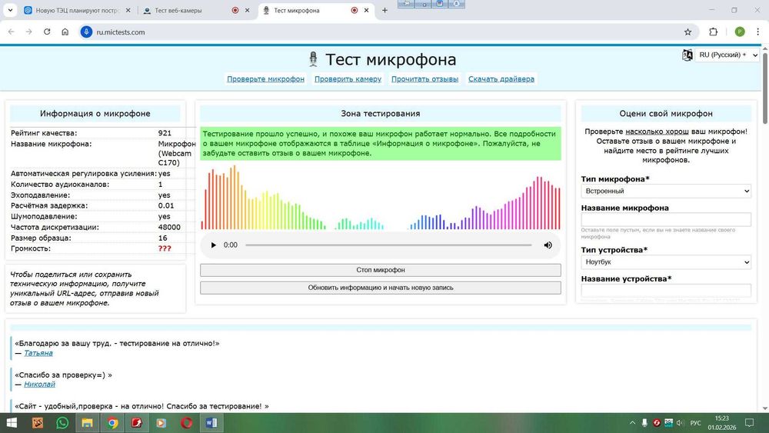Open the 'Проверьте микрофон' link

pyautogui.click(x=265, y=79)
